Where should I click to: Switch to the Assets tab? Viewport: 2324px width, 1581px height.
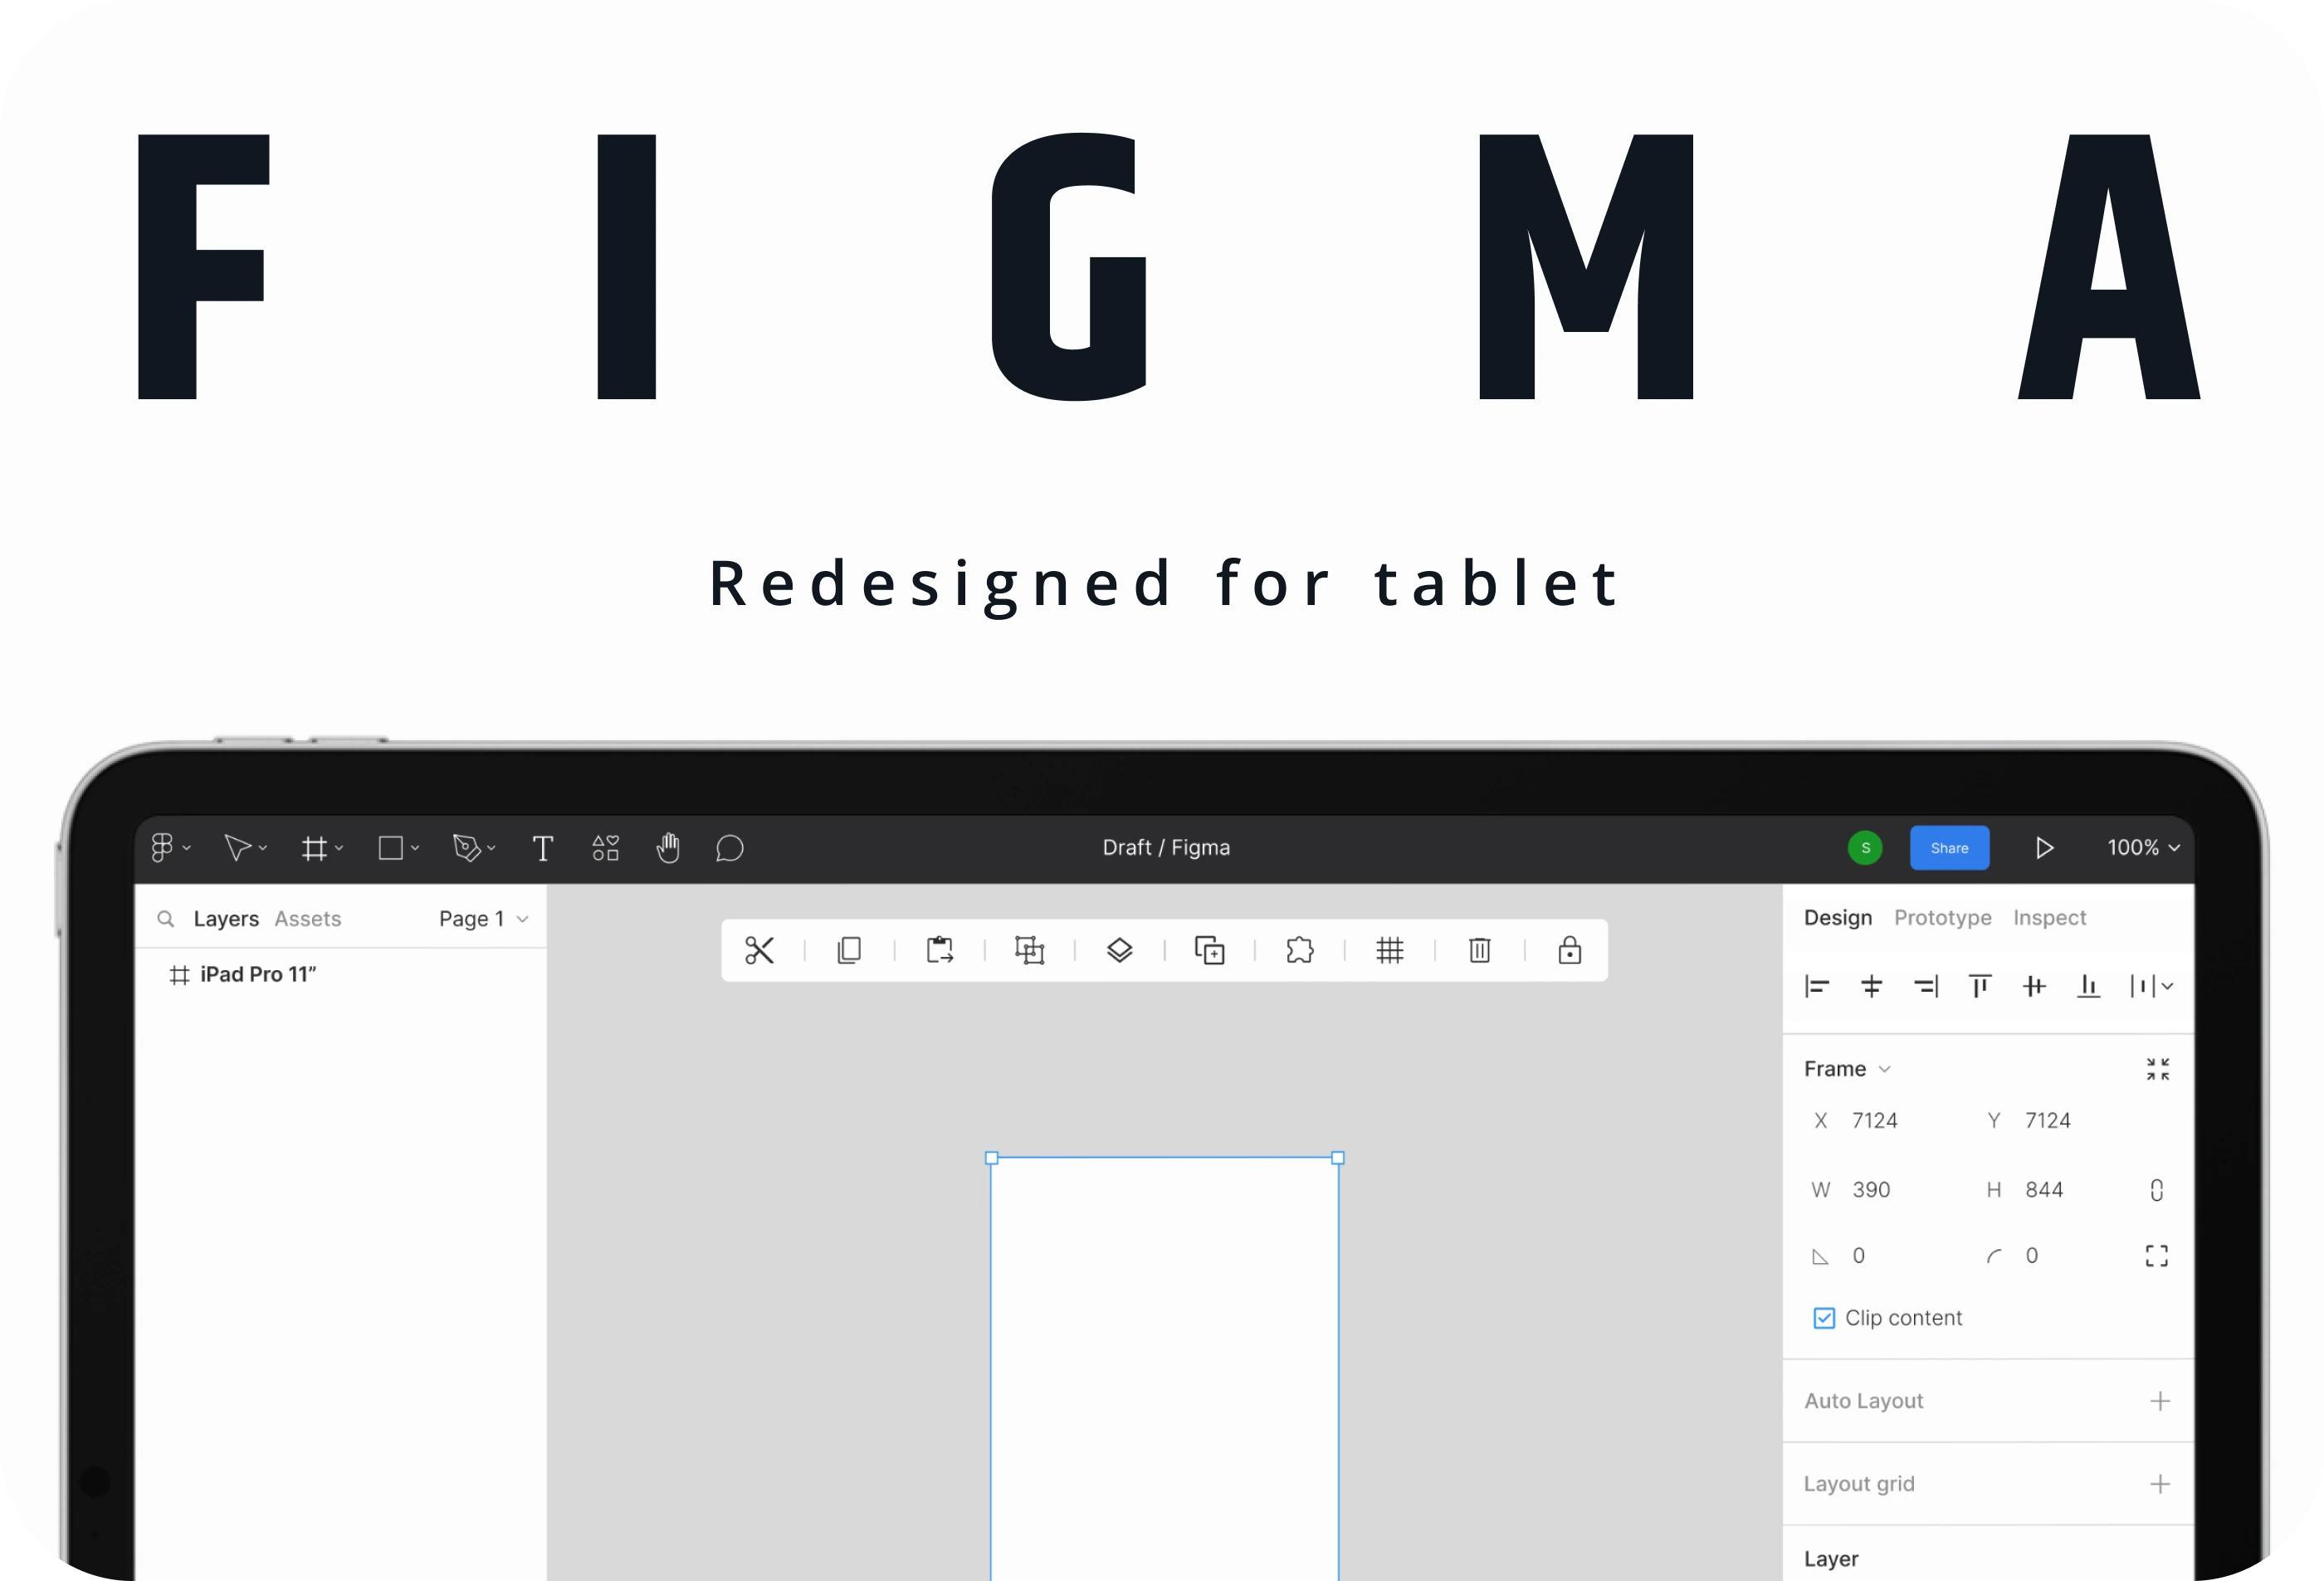pos(308,919)
